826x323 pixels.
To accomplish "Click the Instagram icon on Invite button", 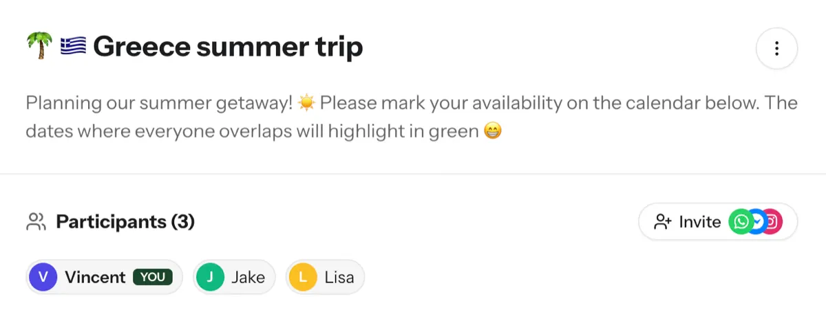I will click(773, 222).
